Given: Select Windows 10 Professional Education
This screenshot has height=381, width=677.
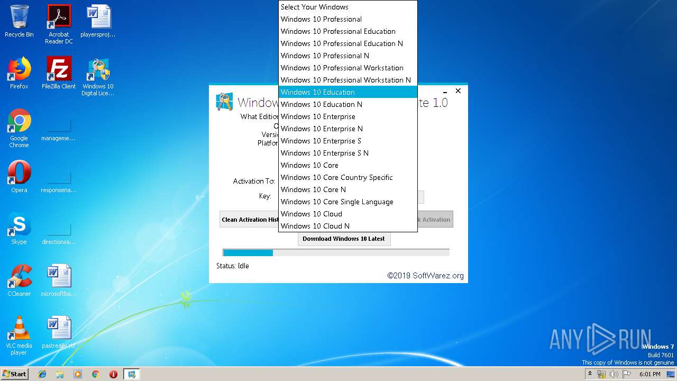Looking at the screenshot, I should tap(348, 31).
